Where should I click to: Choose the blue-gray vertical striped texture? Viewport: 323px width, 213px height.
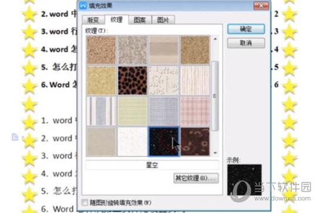coord(101,111)
